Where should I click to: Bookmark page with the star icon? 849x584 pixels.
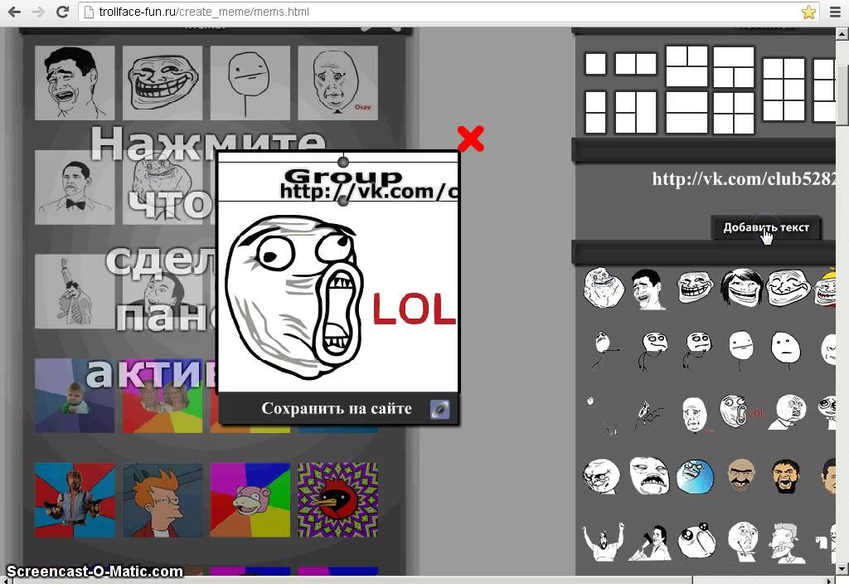[808, 12]
